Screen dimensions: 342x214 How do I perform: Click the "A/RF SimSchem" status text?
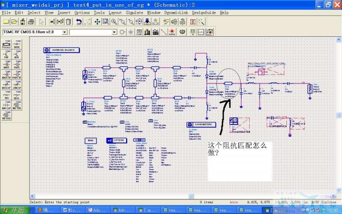pyautogui.click(x=324, y=202)
